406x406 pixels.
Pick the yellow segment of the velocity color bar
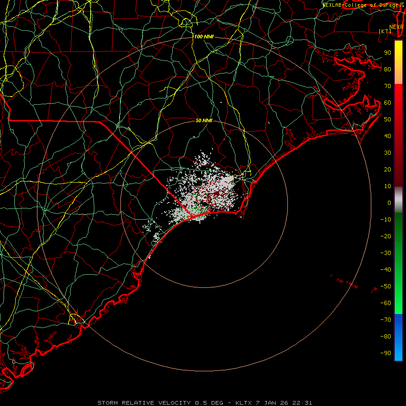pos(398,62)
